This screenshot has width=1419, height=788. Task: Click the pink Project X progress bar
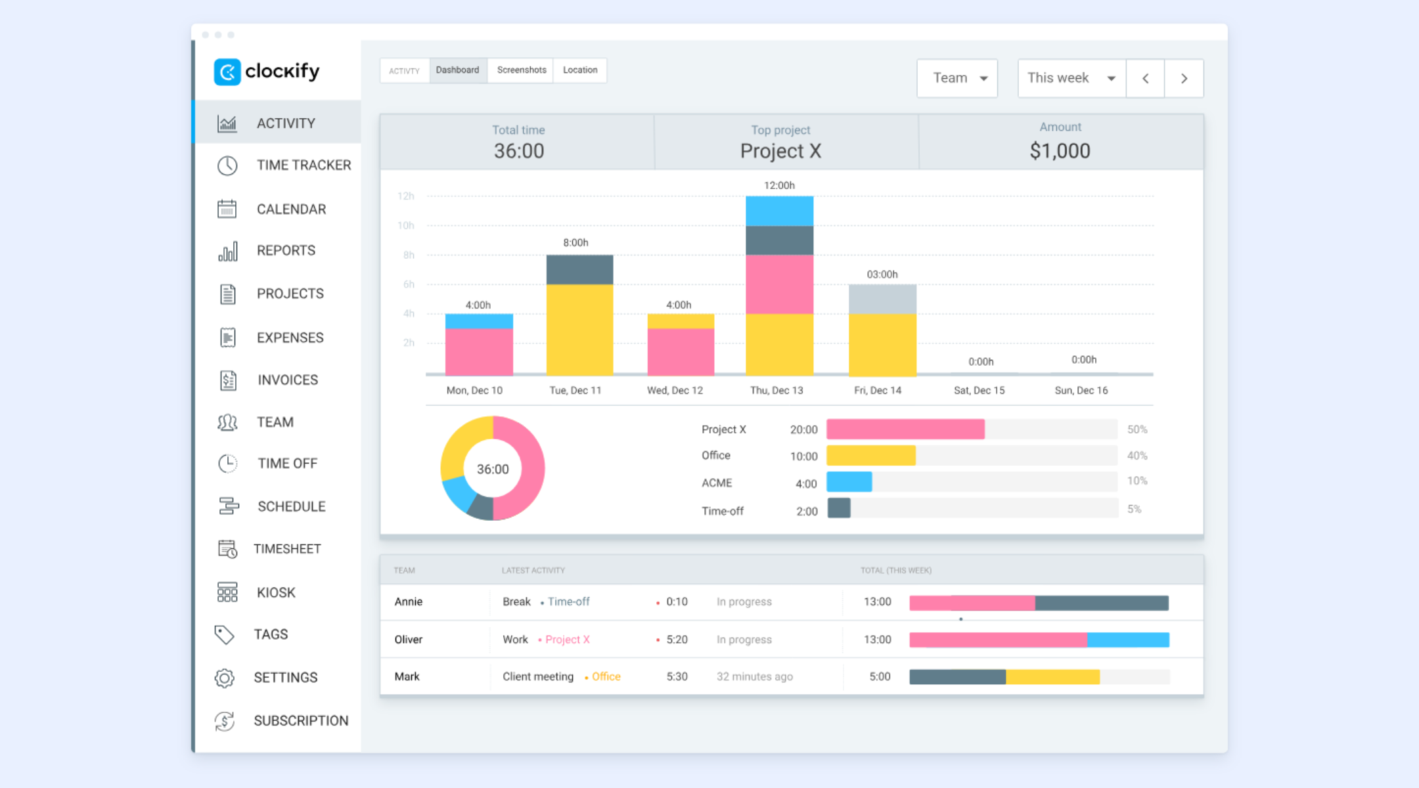point(905,429)
